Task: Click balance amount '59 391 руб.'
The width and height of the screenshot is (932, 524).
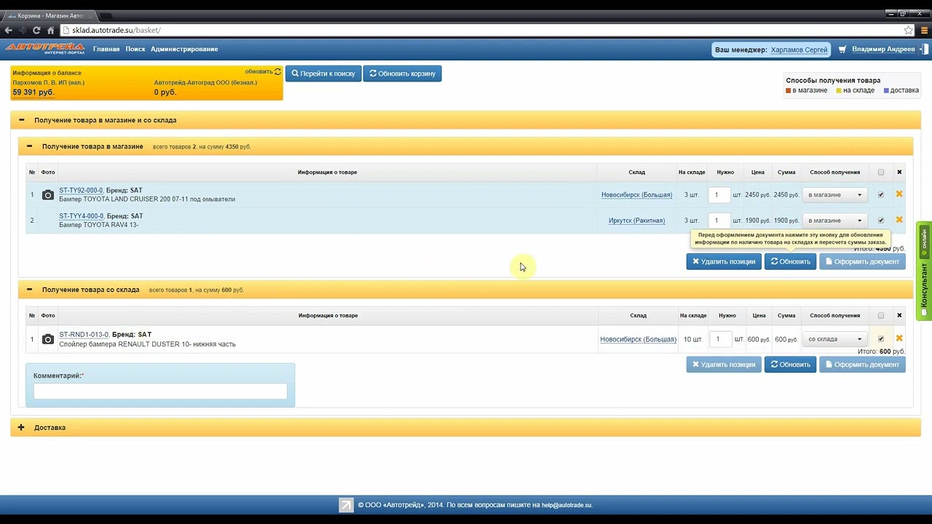Action: pos(33,92)
